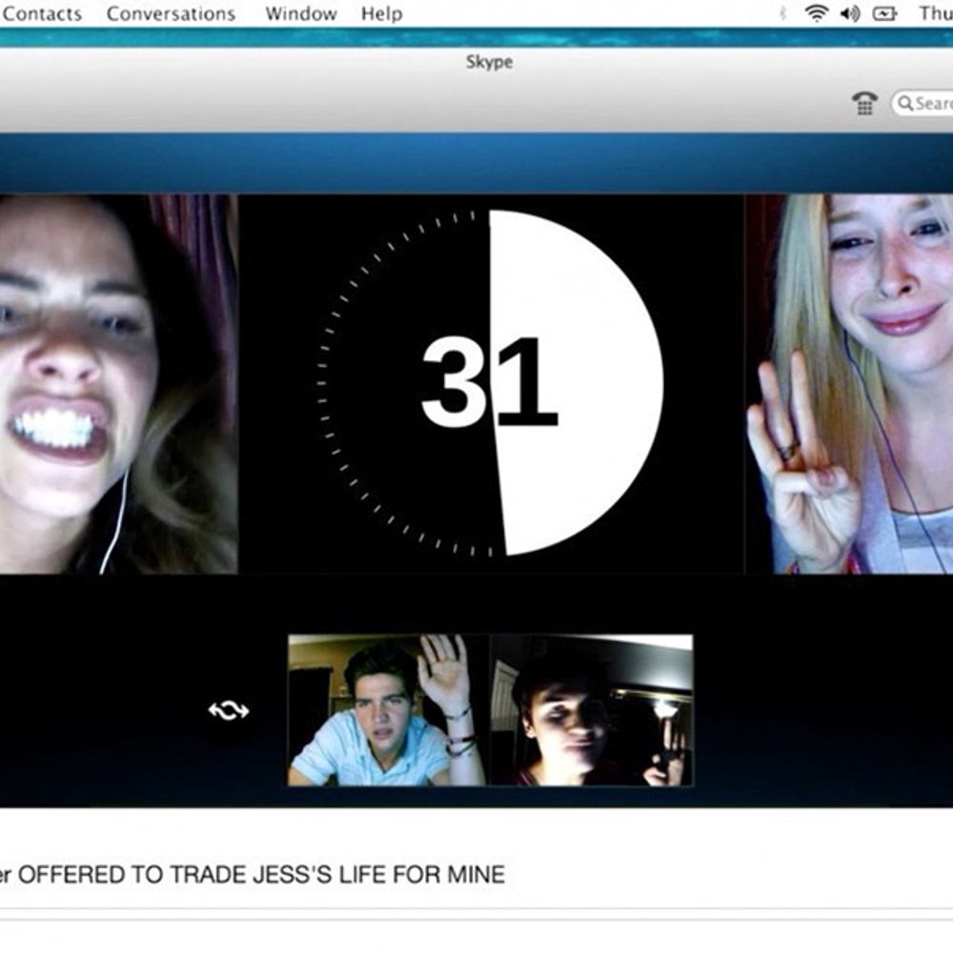Open the Wi-Fi status menu
Viewport: 953px width, 953px height.
pos(817,12)
